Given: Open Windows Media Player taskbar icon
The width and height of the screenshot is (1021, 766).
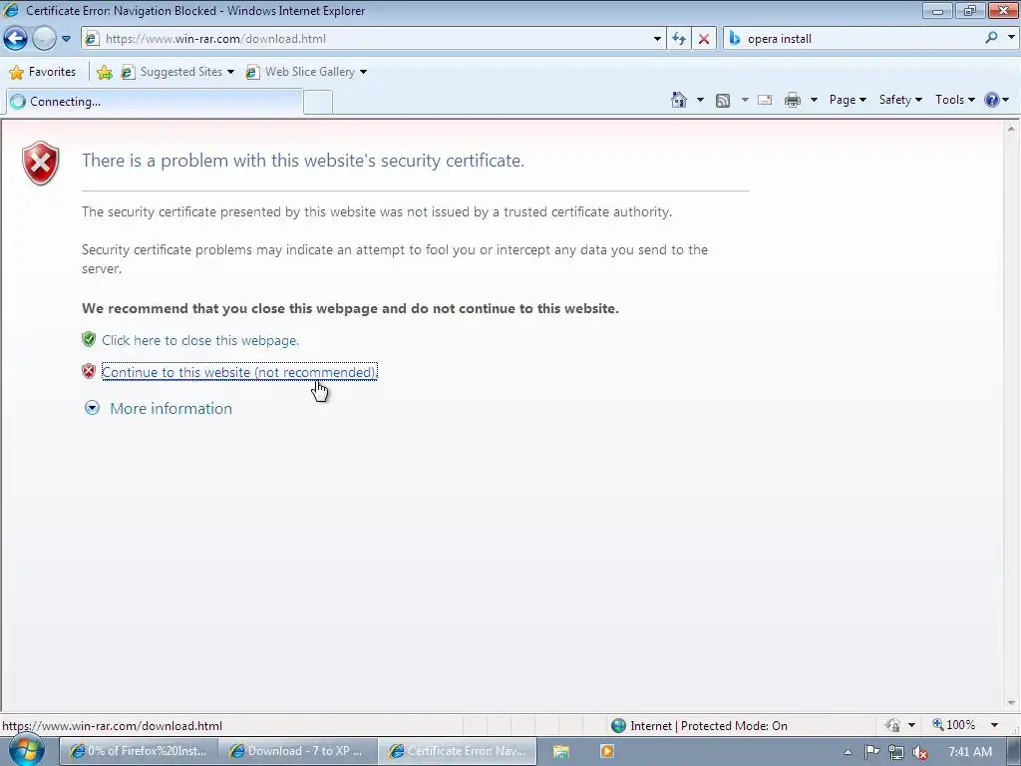Looking at the screenshot, I should (606, 751).
